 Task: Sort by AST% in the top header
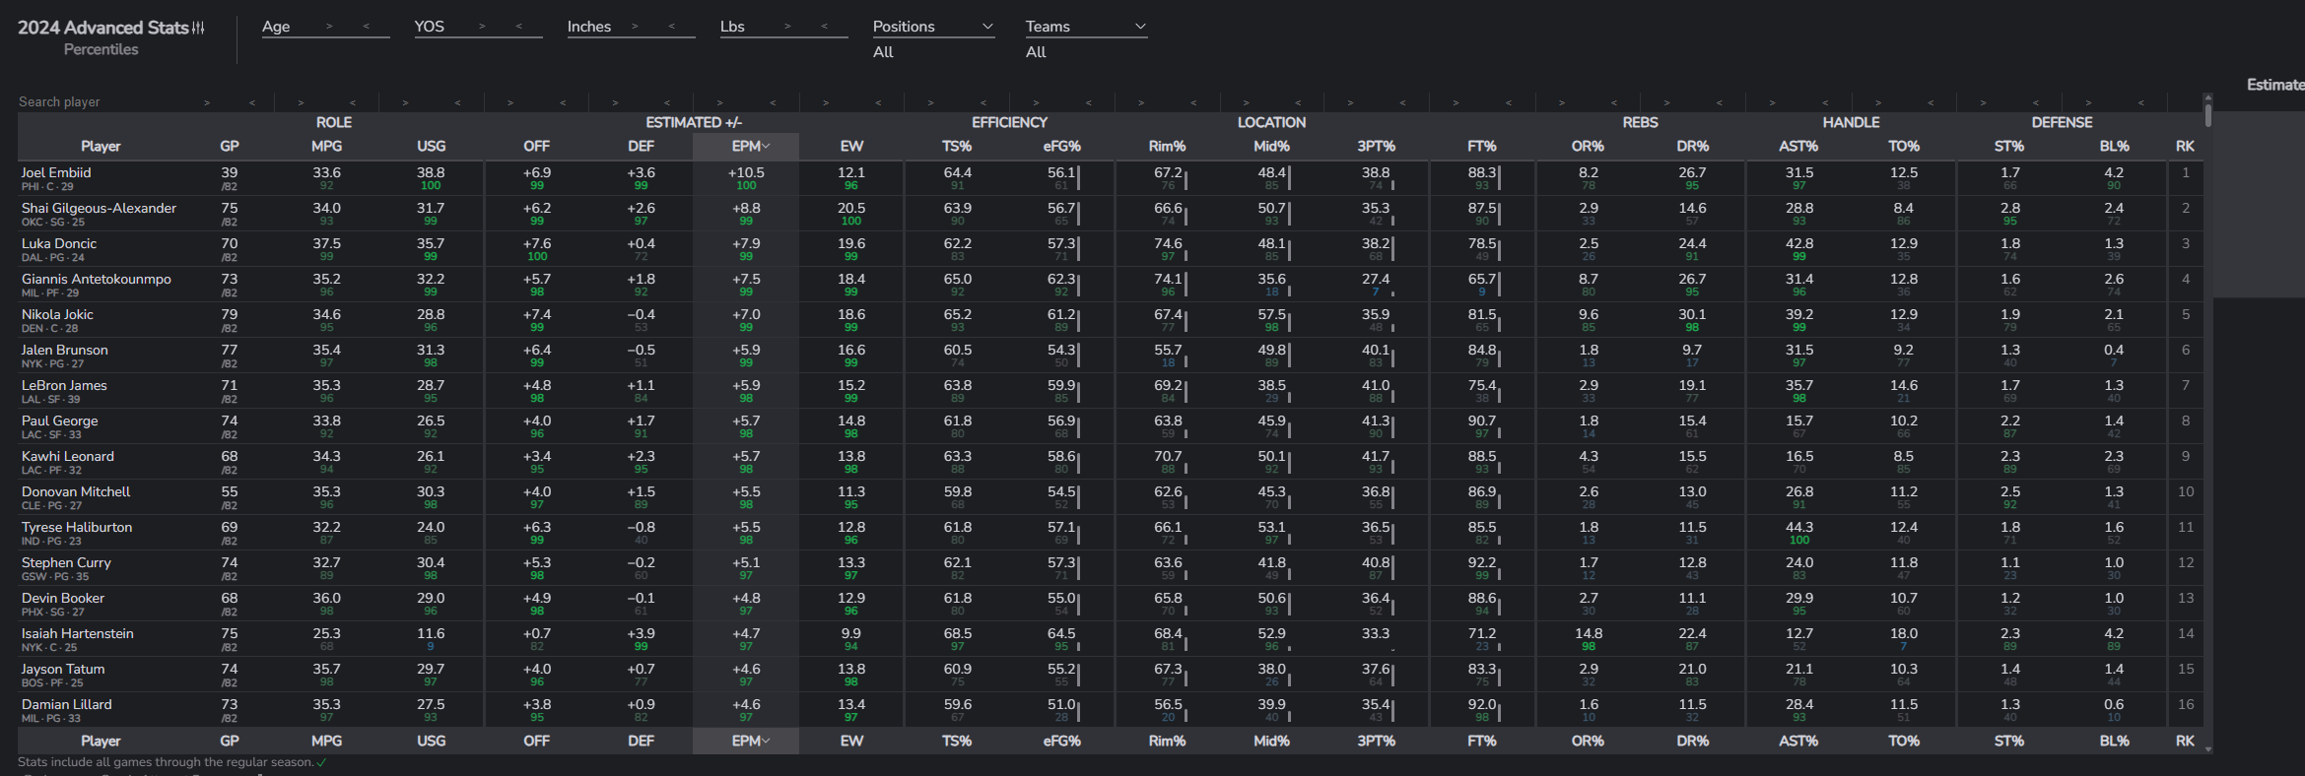[1798, 146]
